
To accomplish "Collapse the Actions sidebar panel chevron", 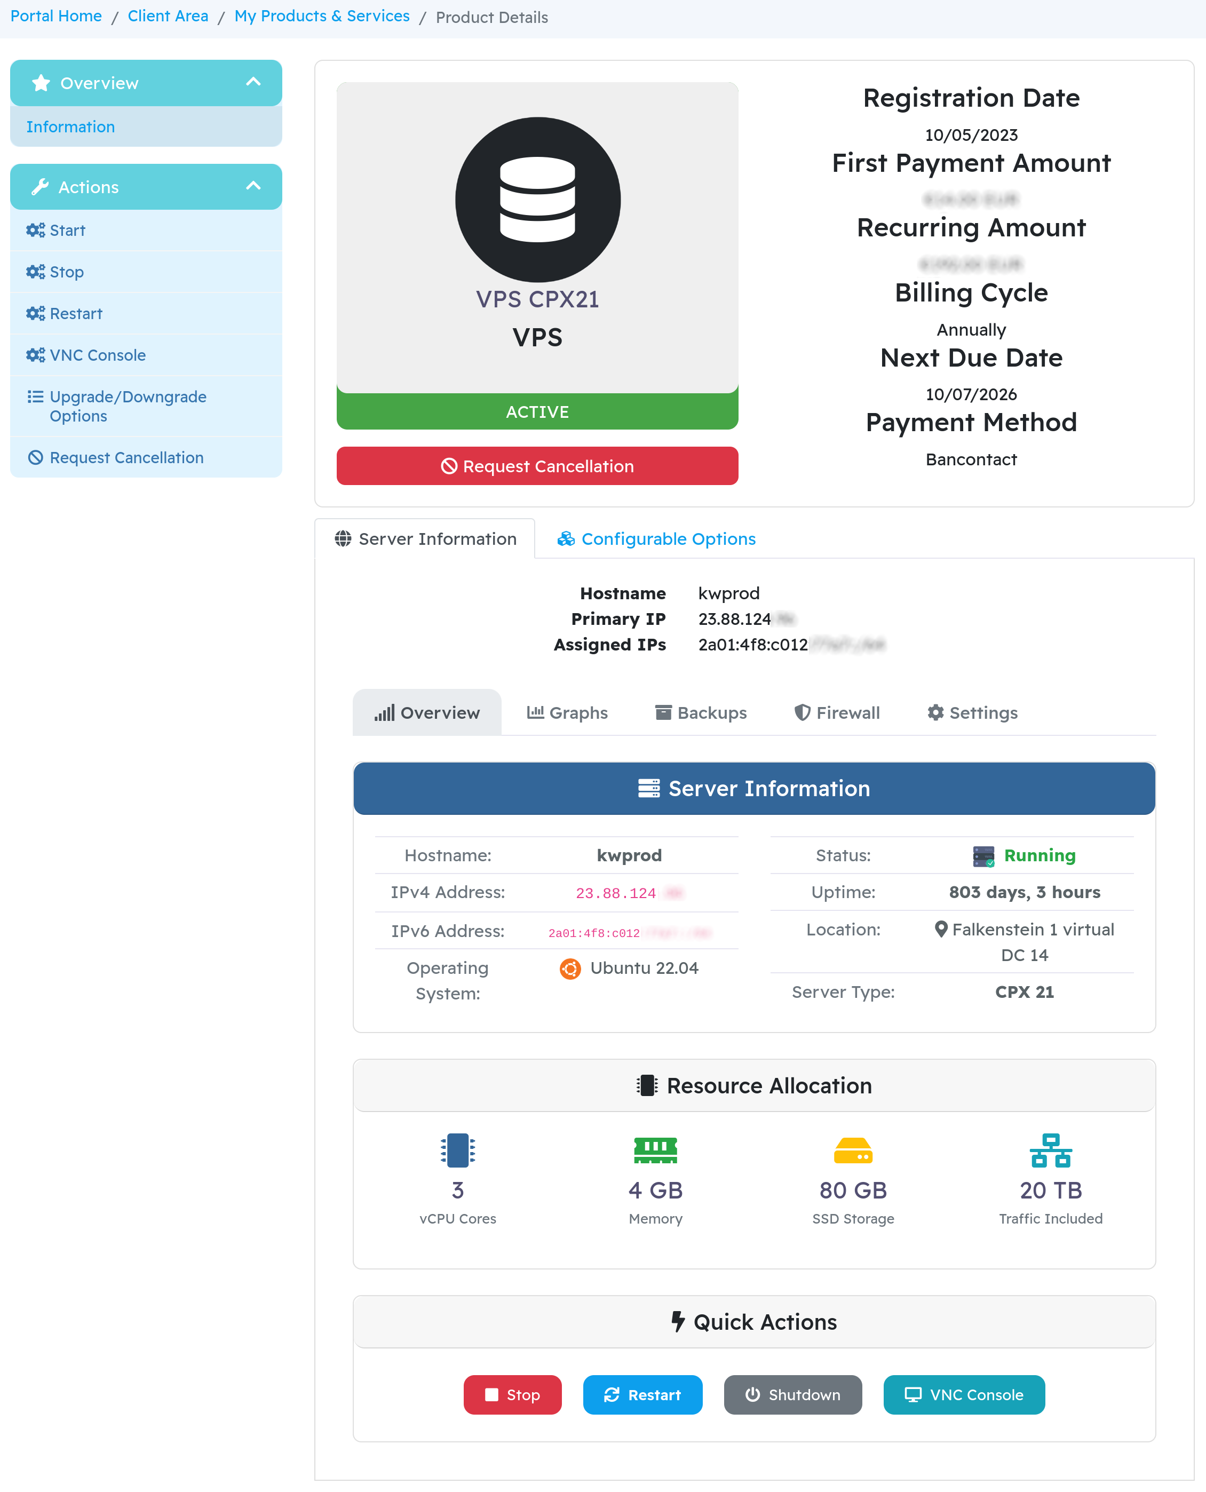I will (x=253, y=186).
